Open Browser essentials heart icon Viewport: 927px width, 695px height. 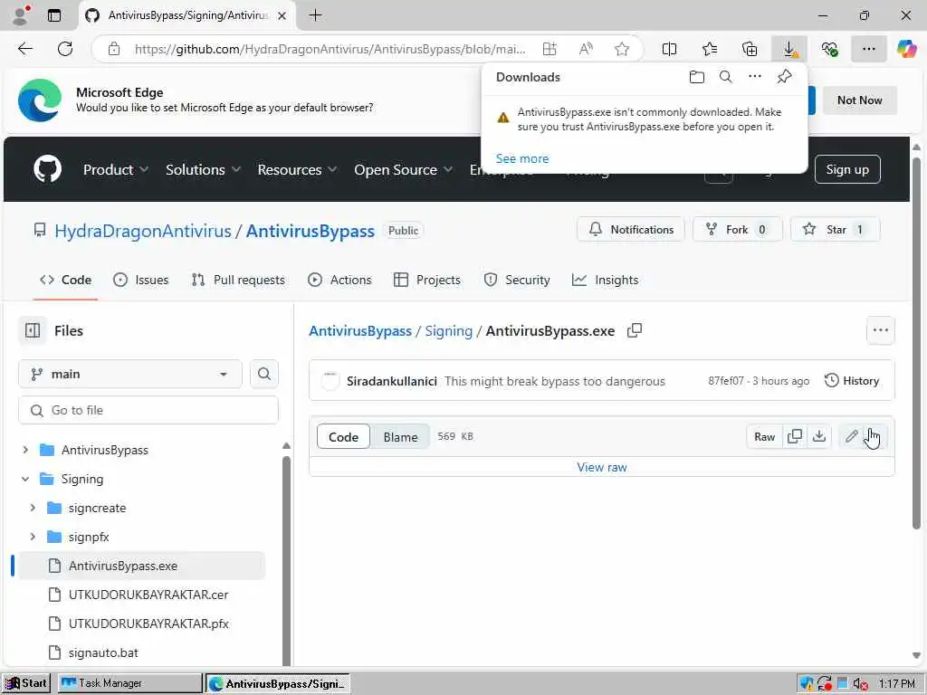click(x=829, y=49)
